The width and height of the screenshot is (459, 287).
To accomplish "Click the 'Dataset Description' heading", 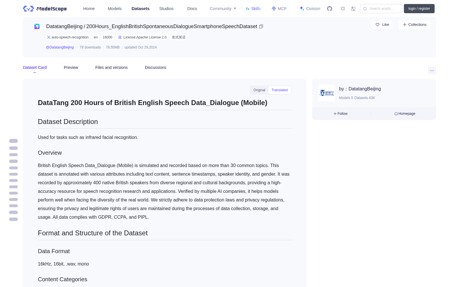I will tap(68, 122).
